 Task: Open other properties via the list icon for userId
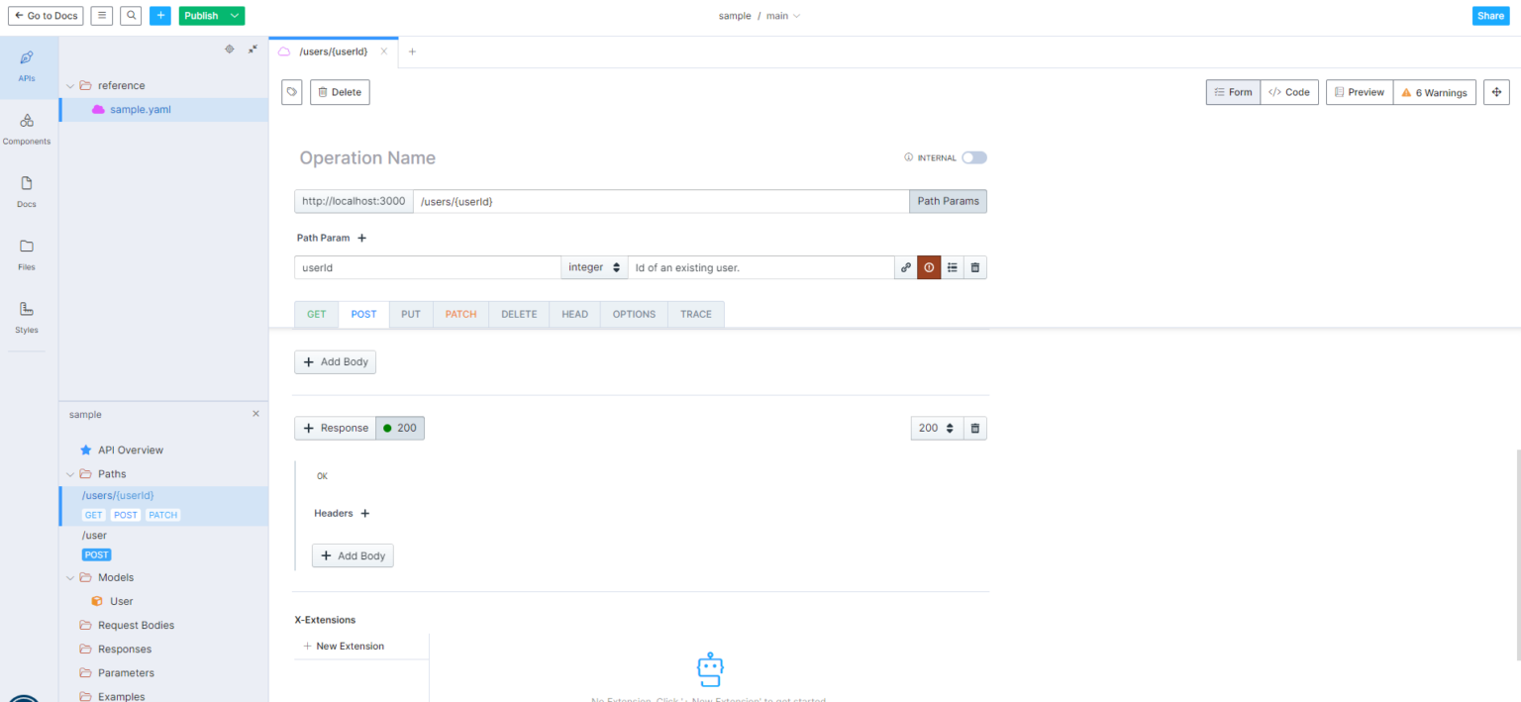pyautogui.click(x=952, y=267)
